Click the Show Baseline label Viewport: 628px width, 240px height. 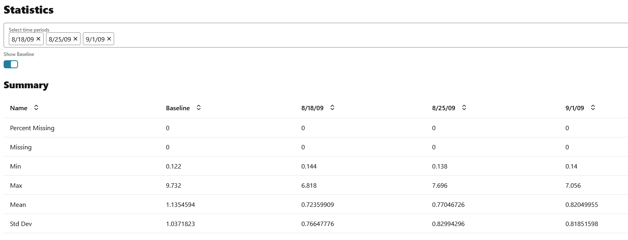pyautogui.click(x=19, y=54)
